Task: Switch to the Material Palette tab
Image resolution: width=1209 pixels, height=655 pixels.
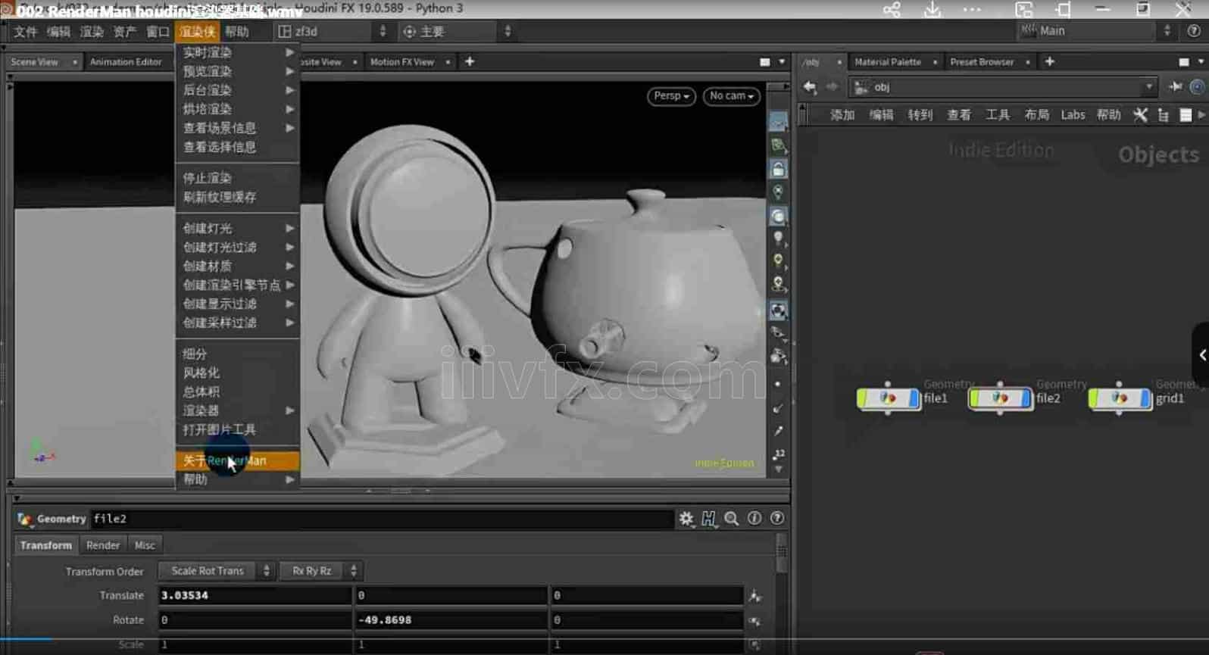Action: point(888,62)
